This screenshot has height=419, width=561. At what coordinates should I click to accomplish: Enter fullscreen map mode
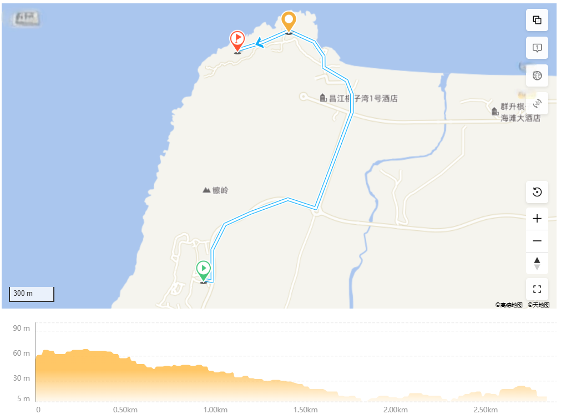click(x=537, y=289)
